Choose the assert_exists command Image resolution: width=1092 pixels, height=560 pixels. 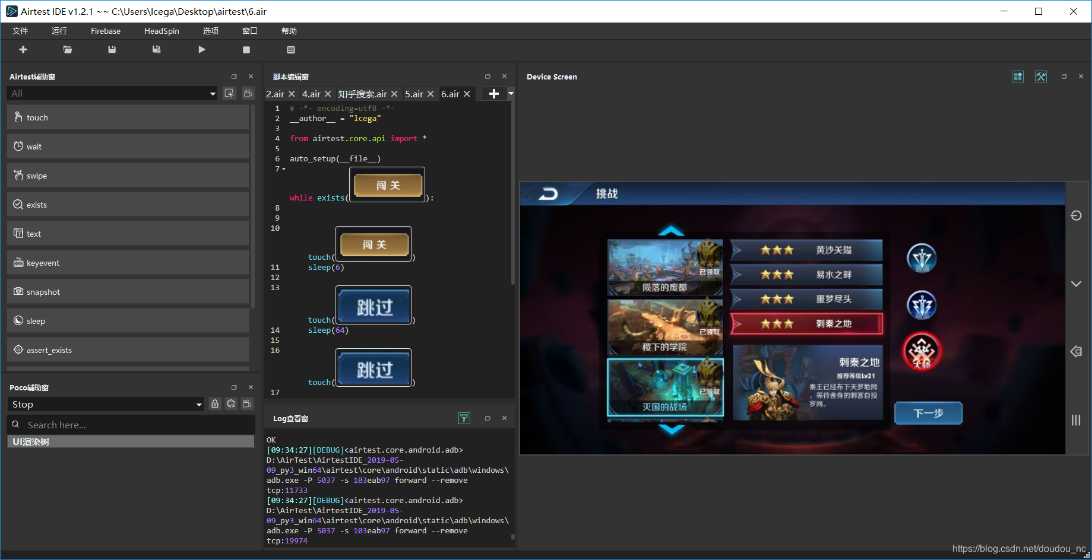point(128,350)
